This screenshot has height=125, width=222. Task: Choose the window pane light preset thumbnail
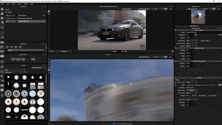33,85
